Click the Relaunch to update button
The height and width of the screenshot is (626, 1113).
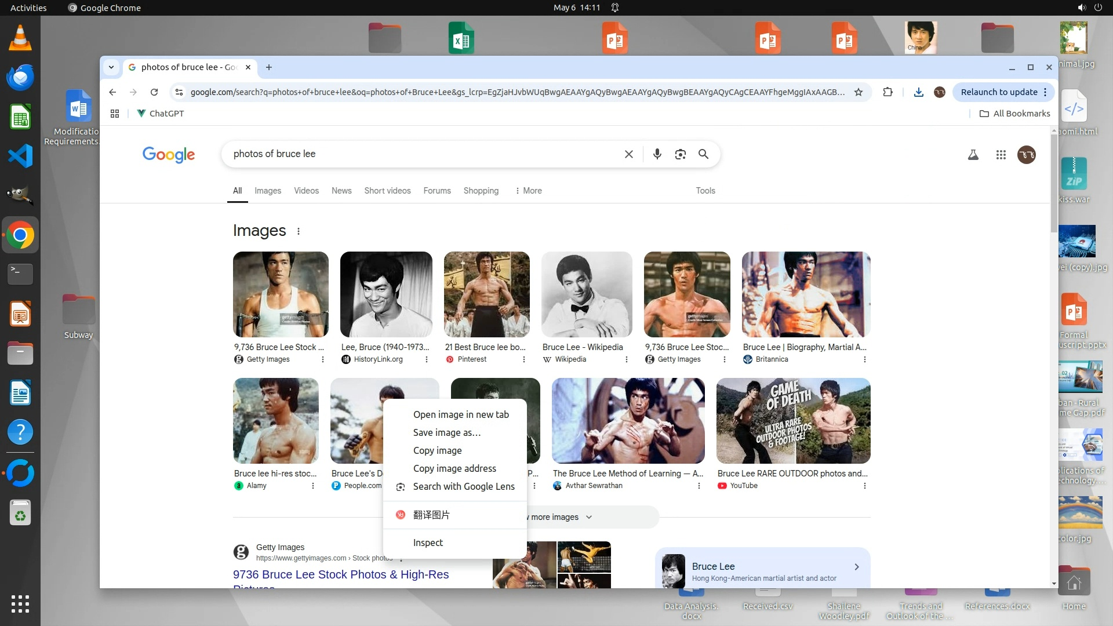(x=999, y=92)
